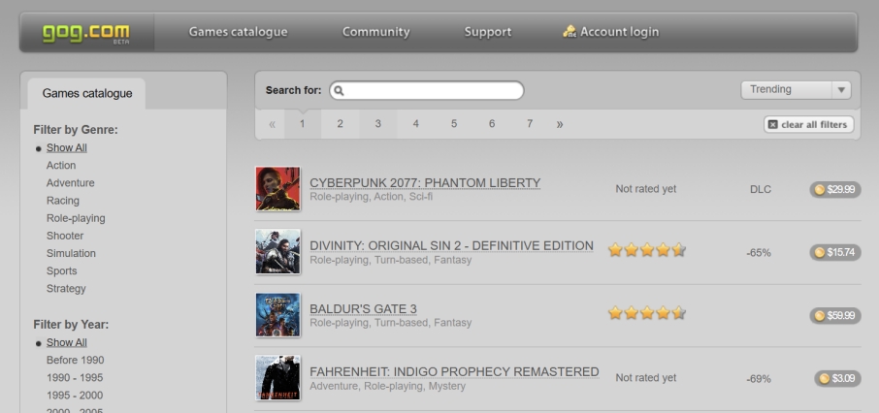Viewport: 879px width, 413px height.
Task: Click star rating for Baldur's Gate 3
Action: (x=647, y=313)
